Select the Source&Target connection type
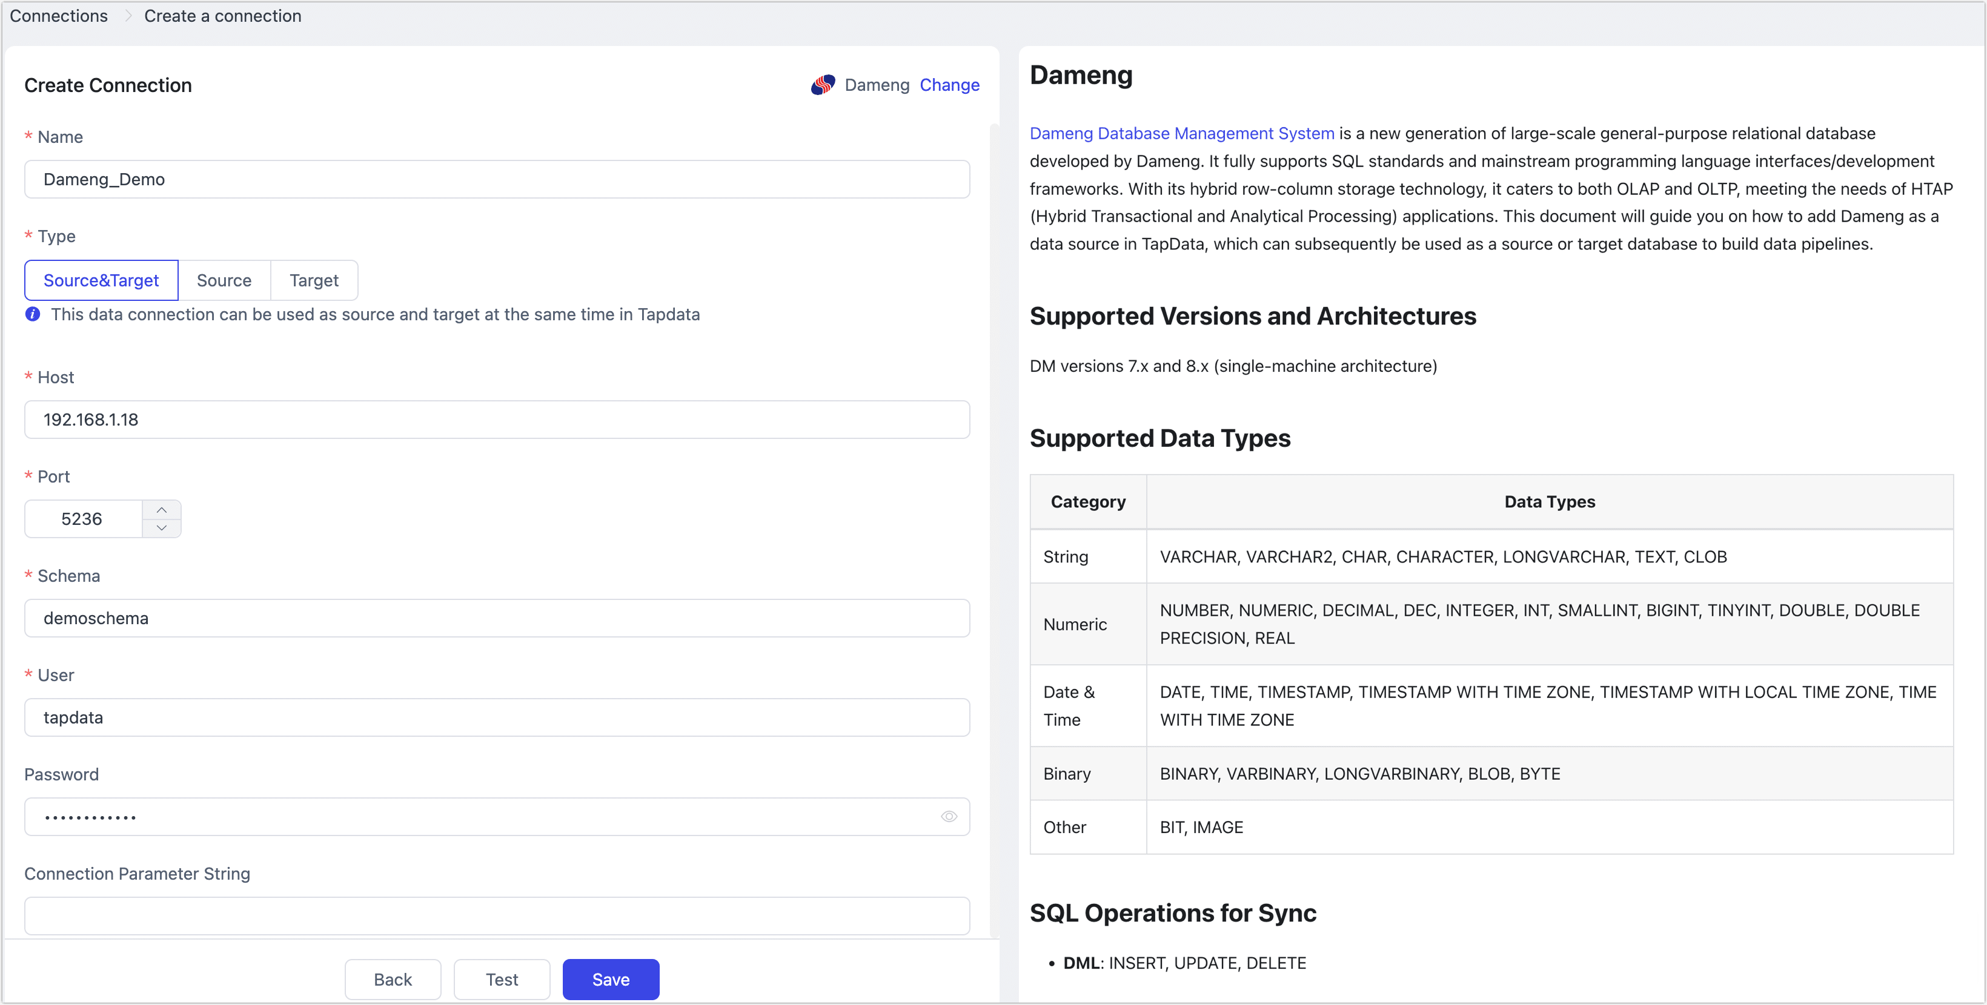Viewport: 1987px width, 1005px height. click(101, 280)
